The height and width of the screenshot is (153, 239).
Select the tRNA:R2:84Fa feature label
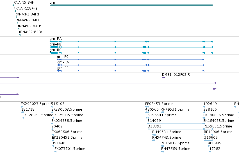pos(31,32)
